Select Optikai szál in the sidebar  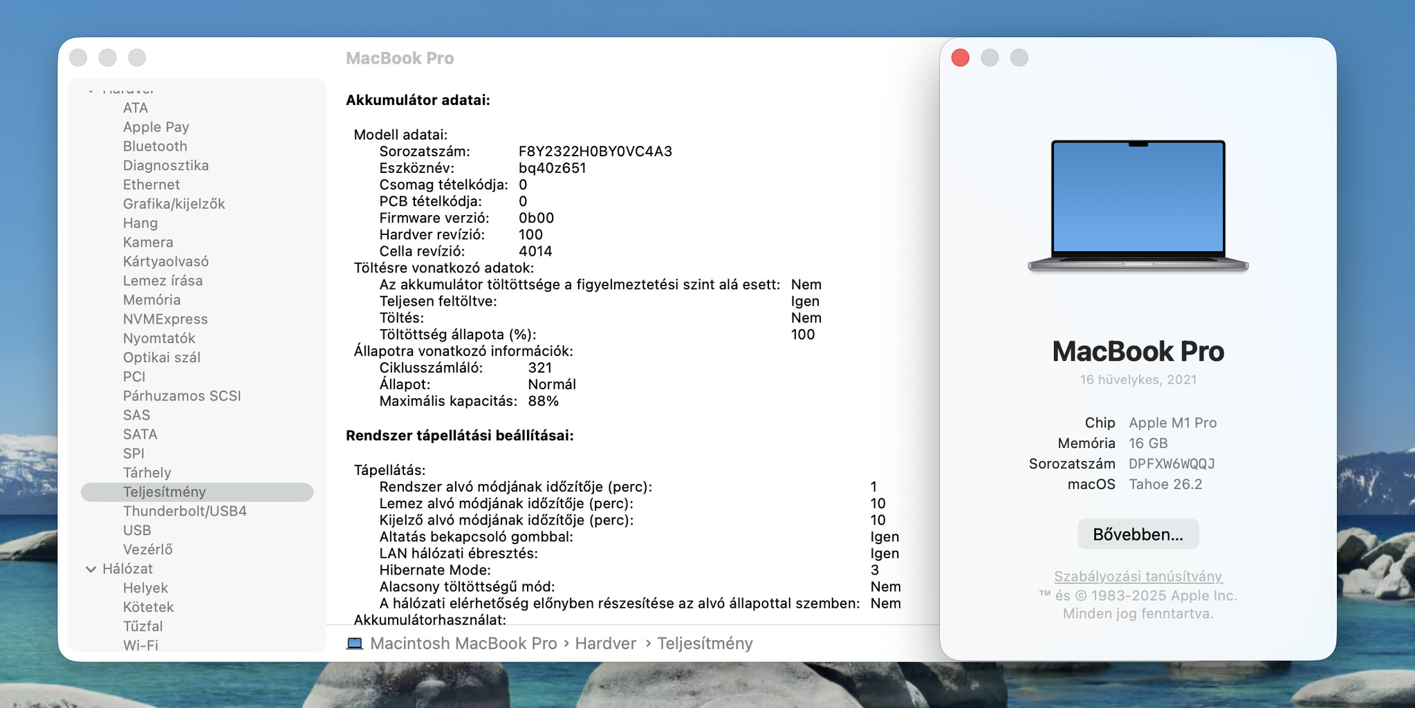click(x=162, y=357)
